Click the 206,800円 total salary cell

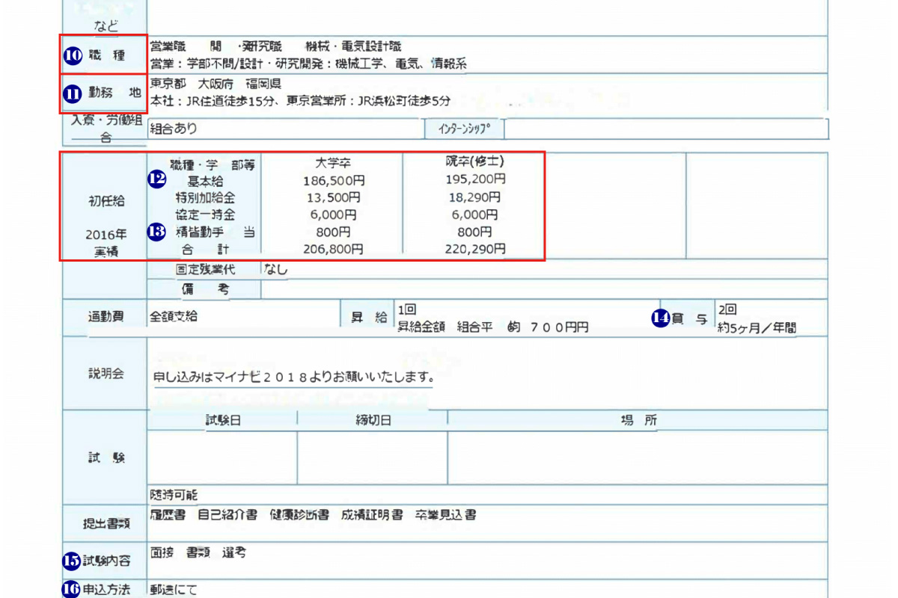[333, 249]
